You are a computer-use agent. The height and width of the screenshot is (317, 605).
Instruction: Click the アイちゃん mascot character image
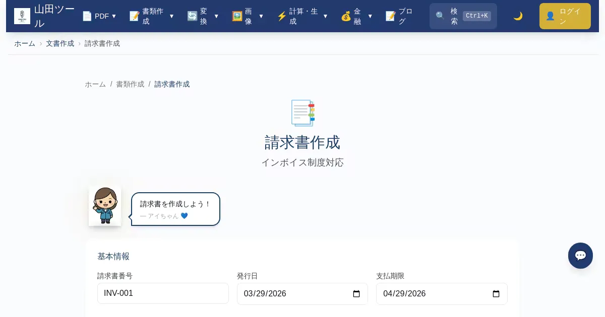(105, 205)
